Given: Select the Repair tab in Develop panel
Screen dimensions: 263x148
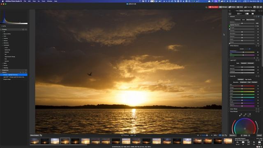Looking at the screenshot, I should pyautogui.click(x=253, y=11).
